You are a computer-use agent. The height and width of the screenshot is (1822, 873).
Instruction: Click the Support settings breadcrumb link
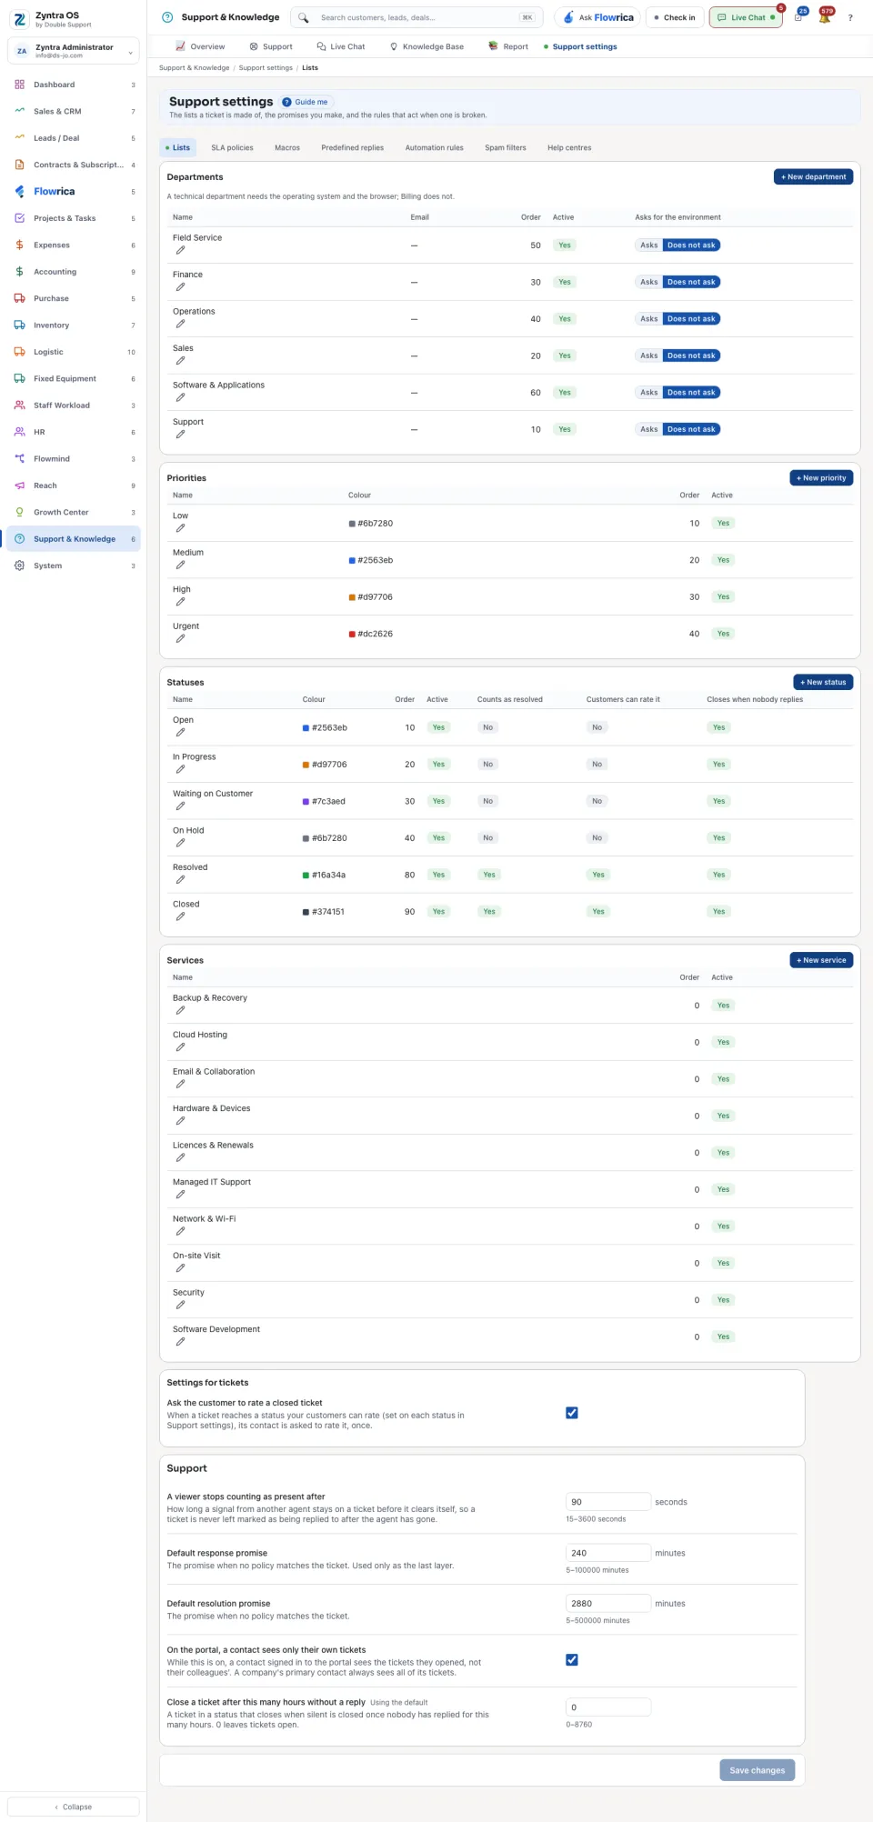[266, 68]
